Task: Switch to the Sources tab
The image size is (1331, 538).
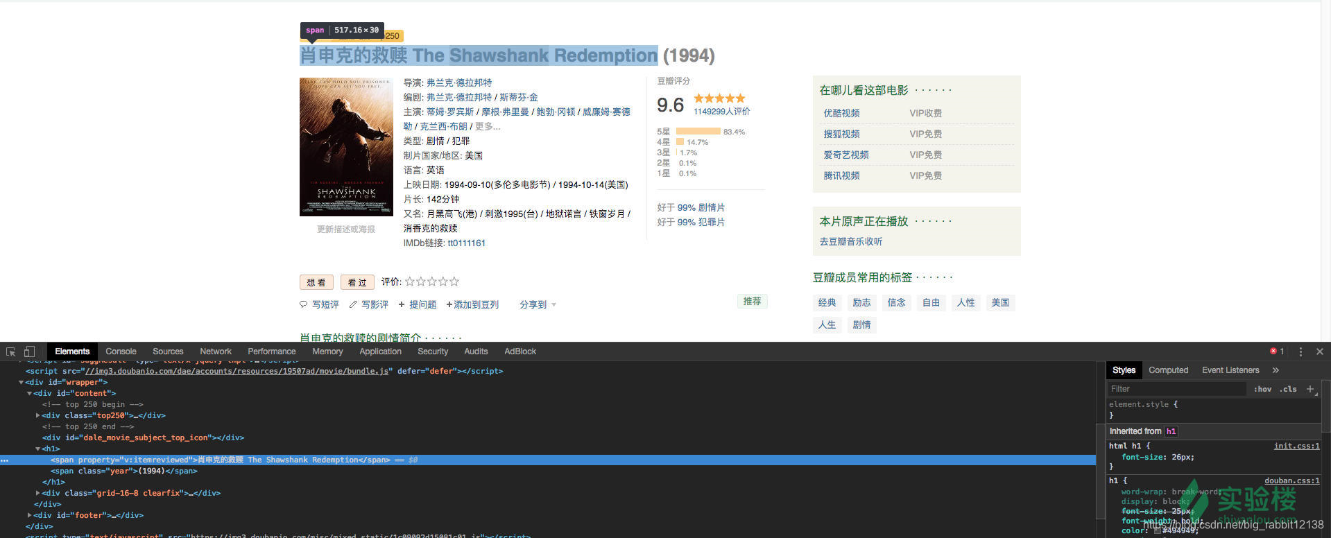Action: (168, 352)
